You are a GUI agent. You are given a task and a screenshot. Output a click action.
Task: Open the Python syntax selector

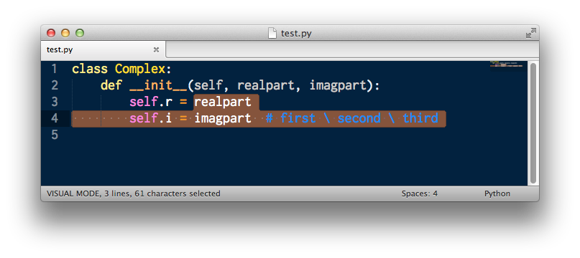pyautogui.click(x=497, y=193)
